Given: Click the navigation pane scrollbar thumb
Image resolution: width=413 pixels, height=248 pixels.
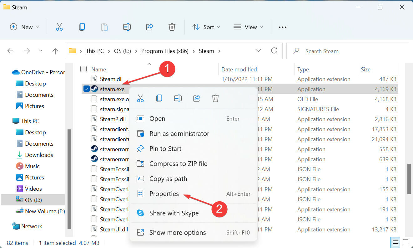Looking at the screenshot, I should pos(69,179).
